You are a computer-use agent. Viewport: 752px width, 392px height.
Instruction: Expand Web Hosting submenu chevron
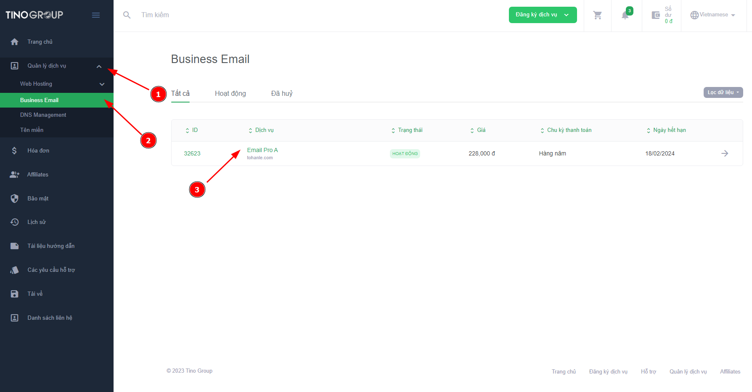[x=102, y=84]
